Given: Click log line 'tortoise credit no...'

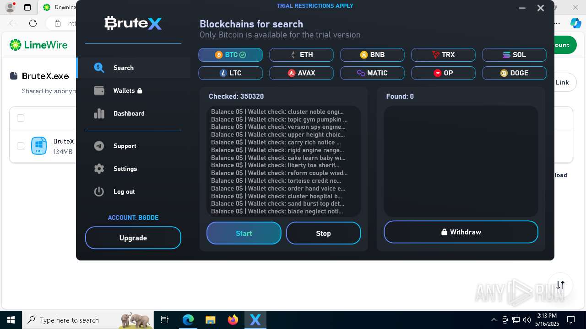Looking at the screenshot, I should (x=276, y=180).
